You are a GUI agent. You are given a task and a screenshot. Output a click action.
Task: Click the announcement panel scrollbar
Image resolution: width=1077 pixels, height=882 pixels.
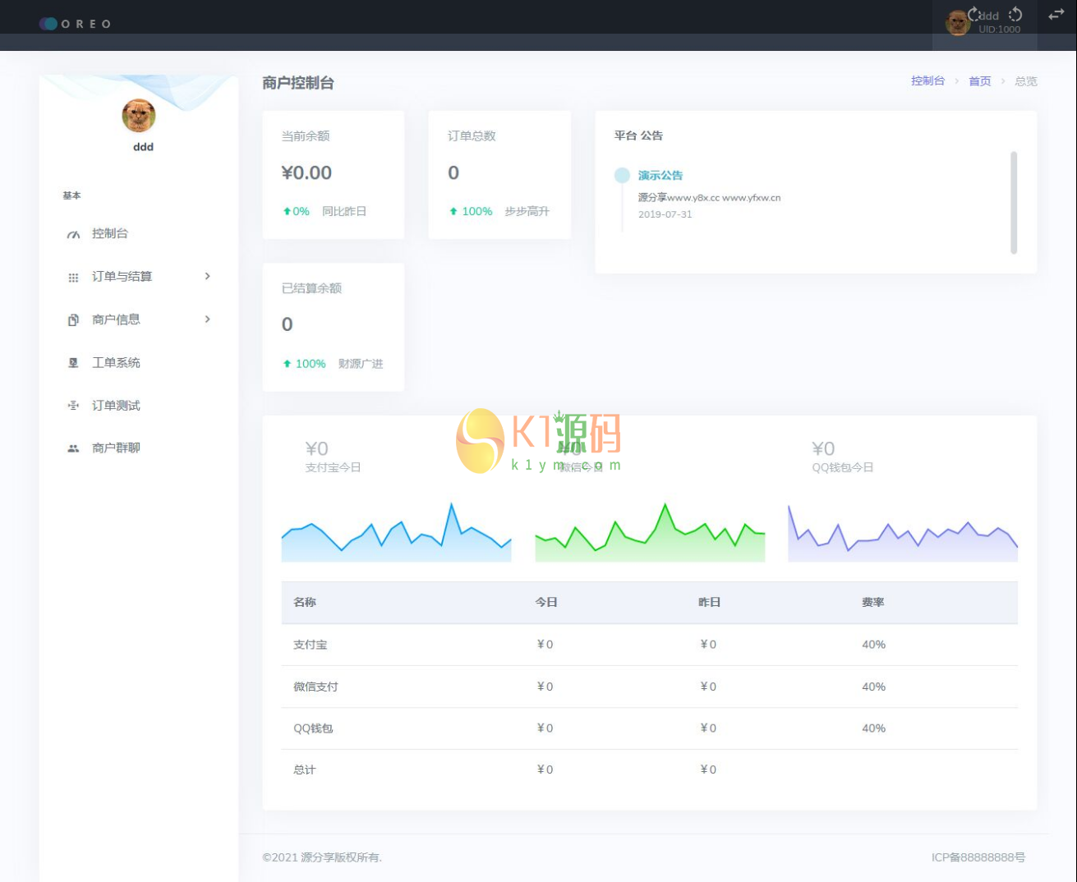1014,202
